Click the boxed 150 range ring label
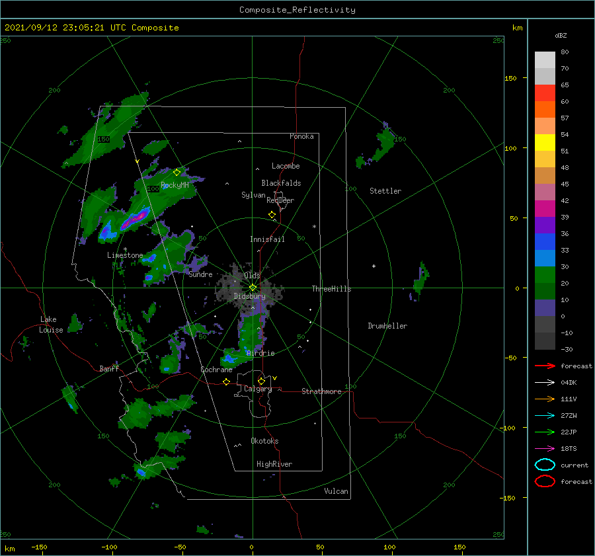 coord(103,139)
